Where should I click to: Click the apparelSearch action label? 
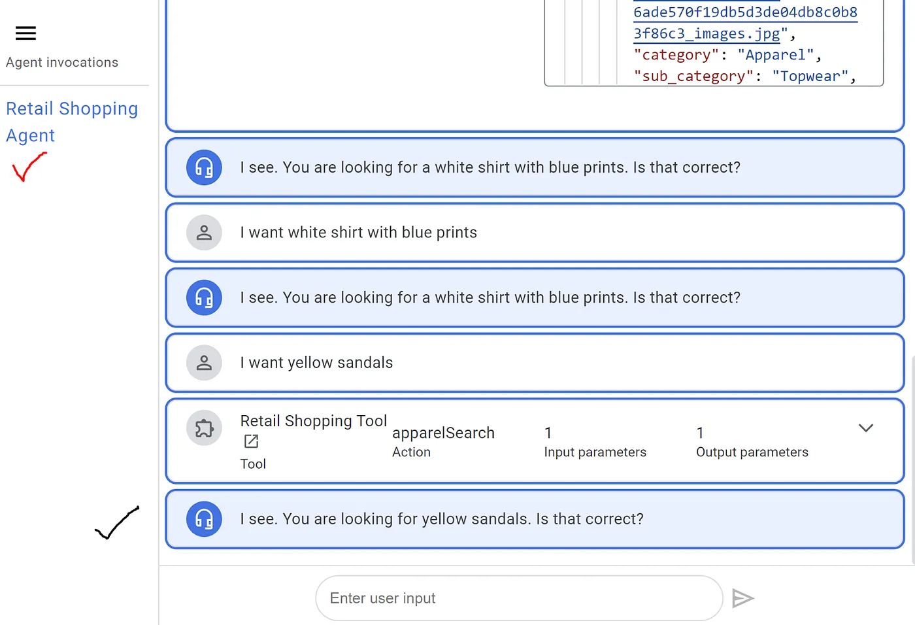pos(443,433)
